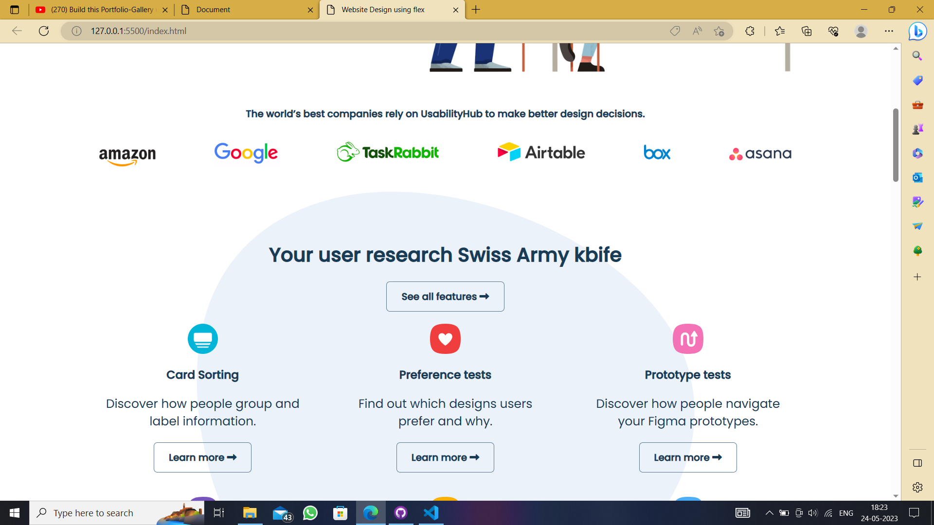Click the page refresh icon

tap(44, 31)
